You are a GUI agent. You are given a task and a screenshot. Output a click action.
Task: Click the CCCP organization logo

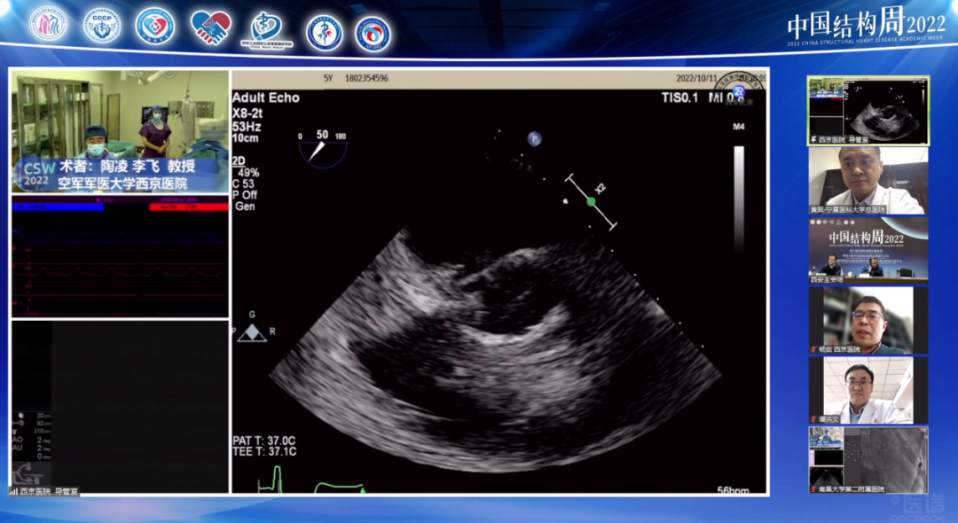pos(102,25)
